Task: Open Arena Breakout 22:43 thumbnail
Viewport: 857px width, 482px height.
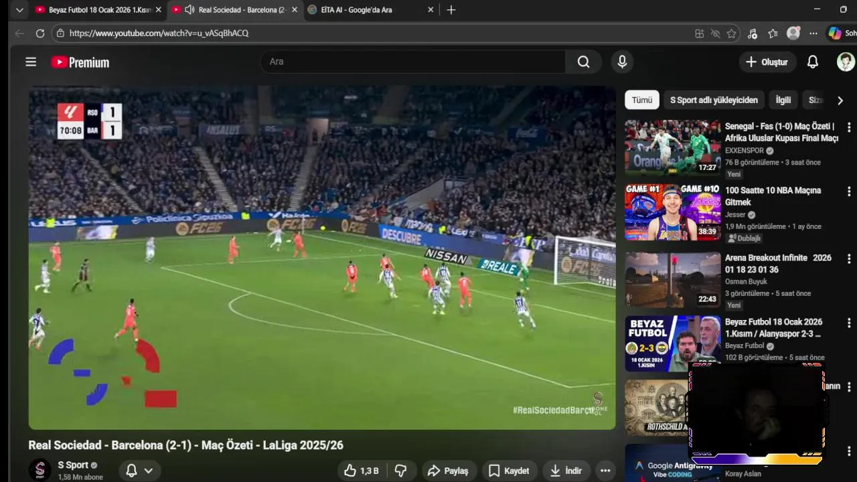Action: (x=673, y=279)
